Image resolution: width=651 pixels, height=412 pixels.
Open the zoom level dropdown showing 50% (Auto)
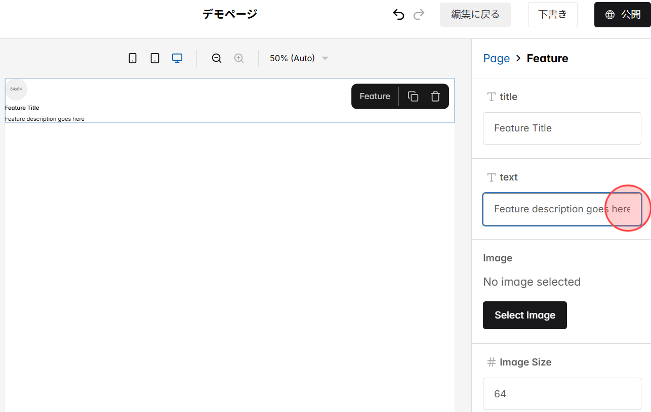299,58
